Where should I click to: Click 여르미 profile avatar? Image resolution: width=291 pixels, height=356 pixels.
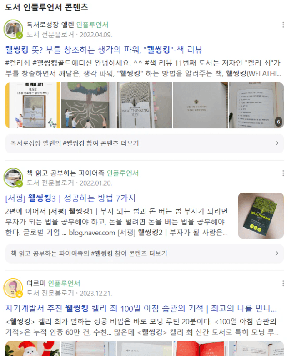pos(13,288)
